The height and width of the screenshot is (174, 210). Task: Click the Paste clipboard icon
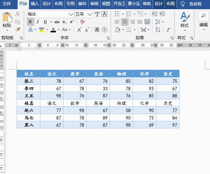(x=6, y=20)
